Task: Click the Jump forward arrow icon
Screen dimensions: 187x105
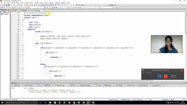Action: pyautogui.click(x=50, y=8)
